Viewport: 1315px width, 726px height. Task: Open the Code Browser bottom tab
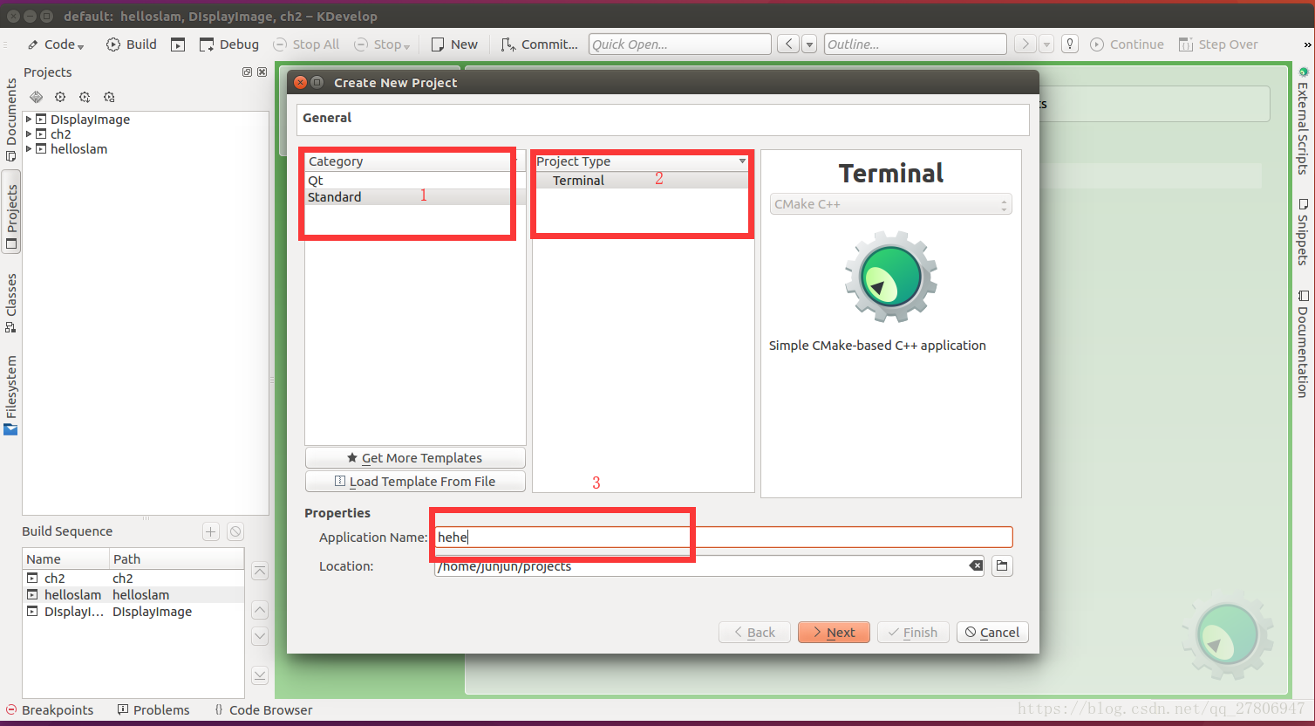(263, 710)
